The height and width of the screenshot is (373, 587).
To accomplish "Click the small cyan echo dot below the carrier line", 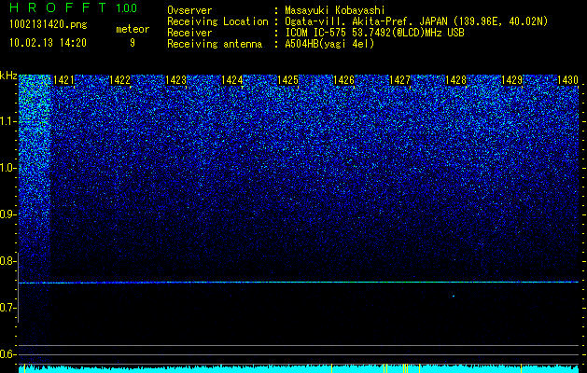I will pos(454,297).
